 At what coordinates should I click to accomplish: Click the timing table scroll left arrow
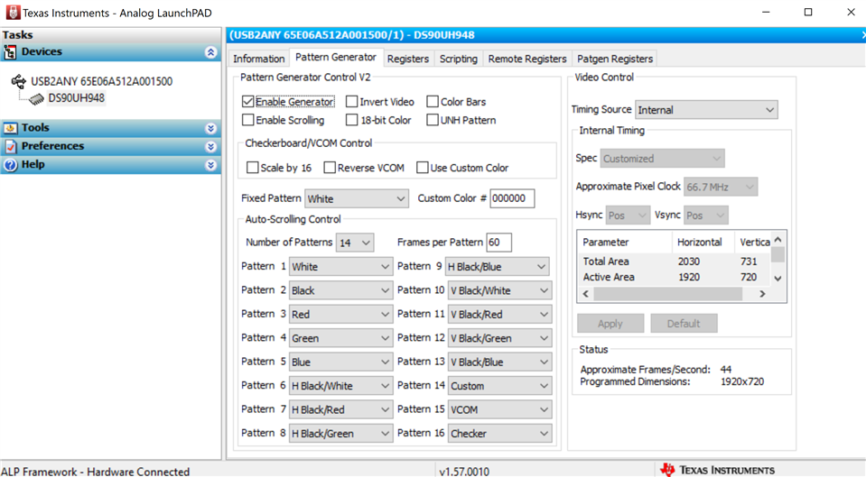coord(585,294)
